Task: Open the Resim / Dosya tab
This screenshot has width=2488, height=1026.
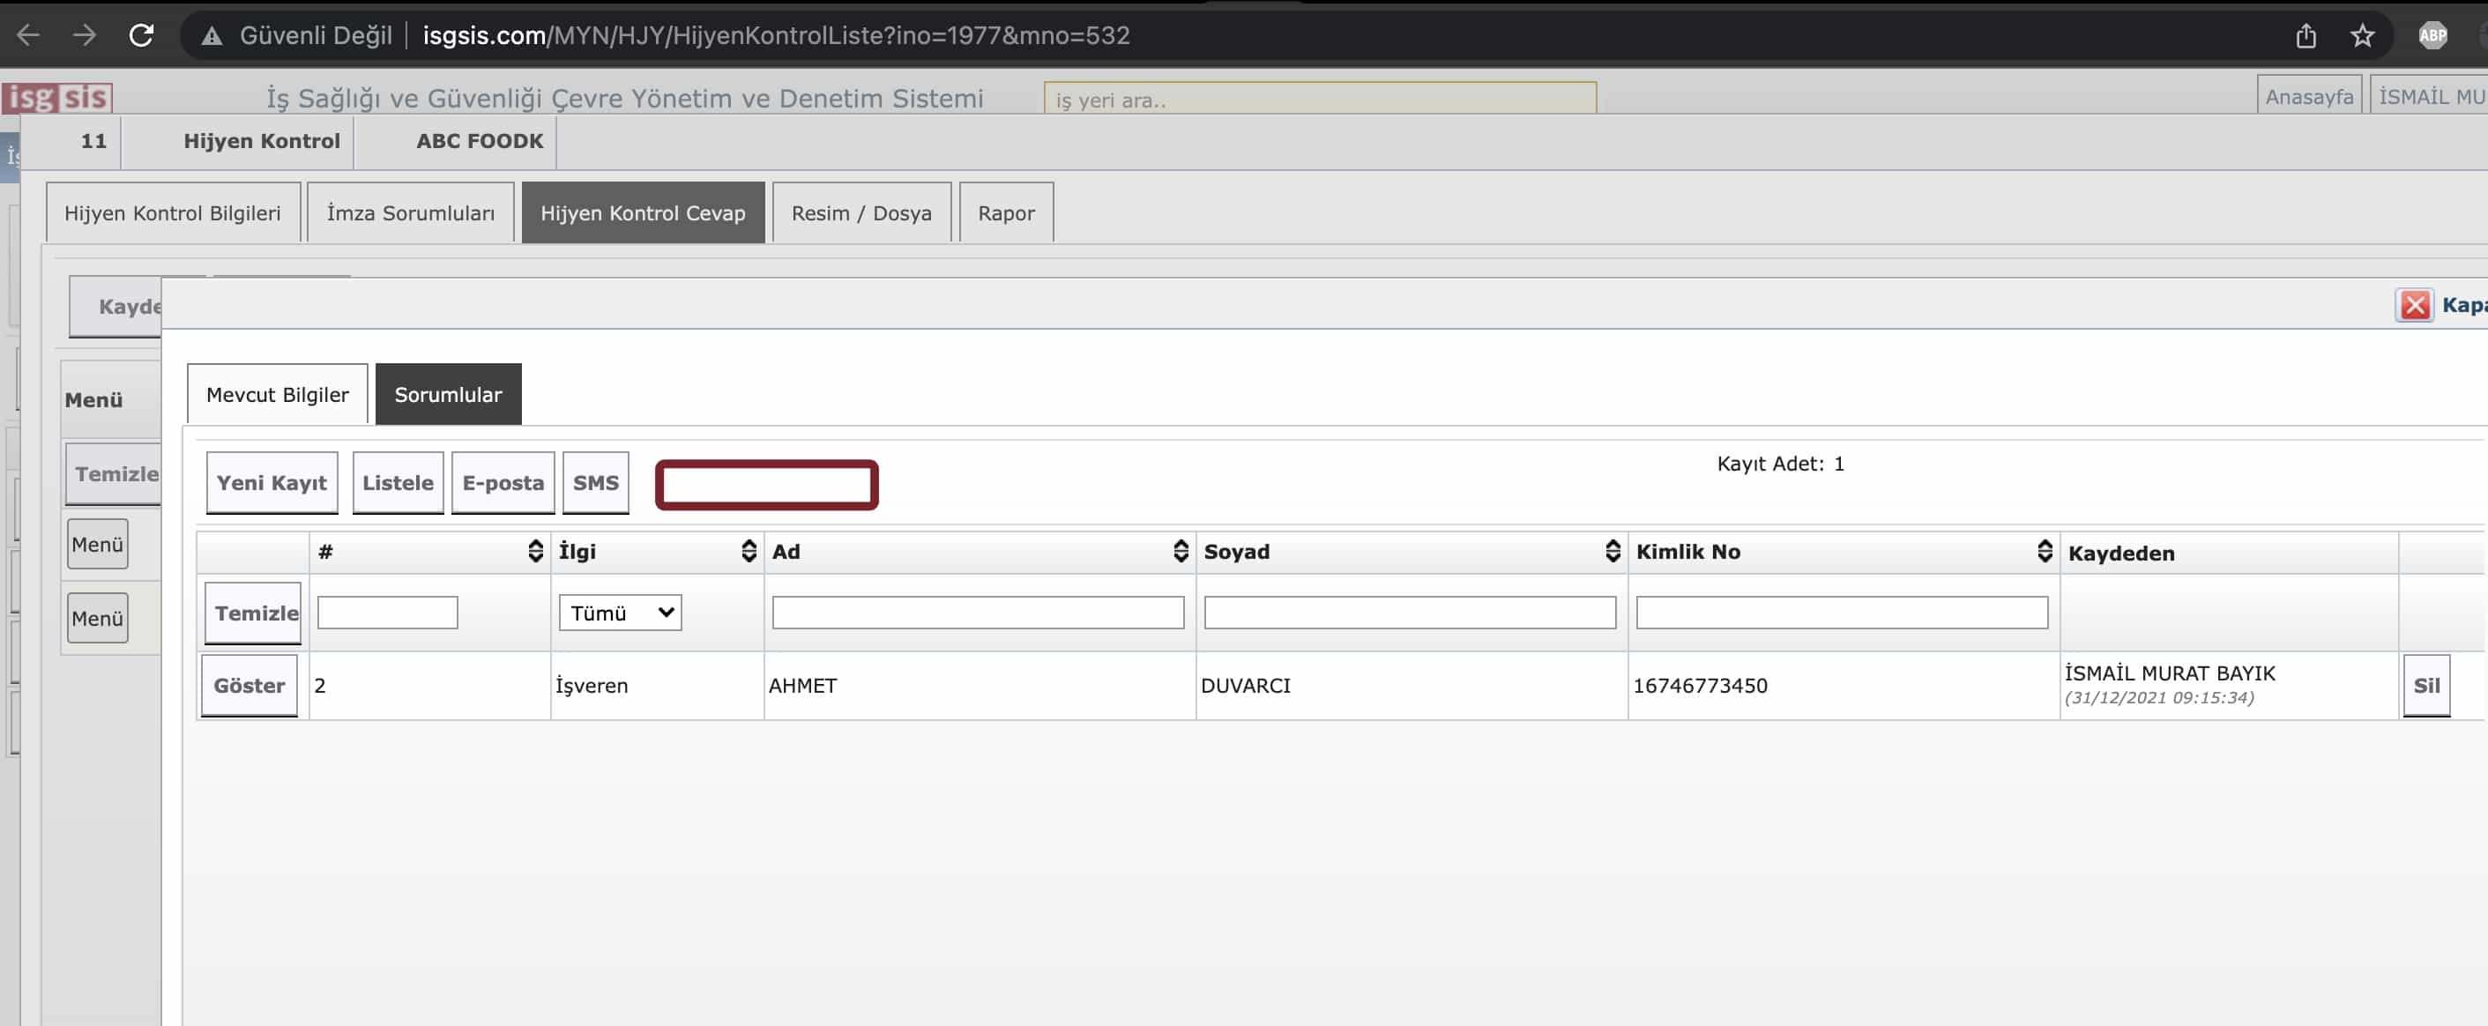Action: coord(860,213)
